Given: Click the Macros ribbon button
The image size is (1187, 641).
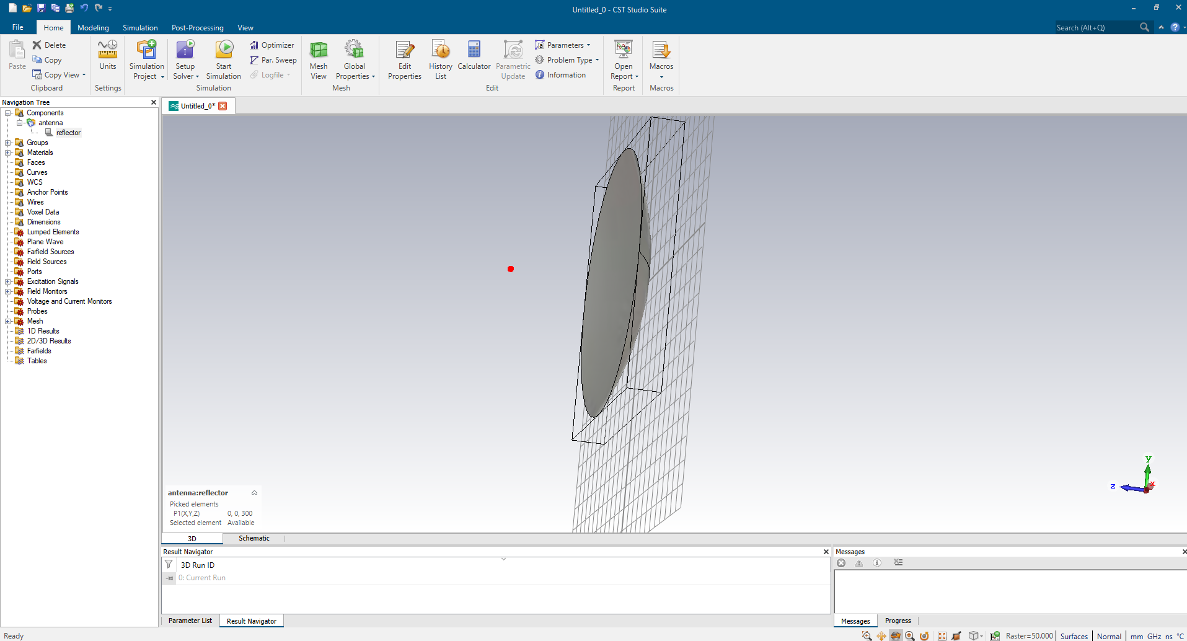Looking at the screenshot, I should [x=661, y=55].
